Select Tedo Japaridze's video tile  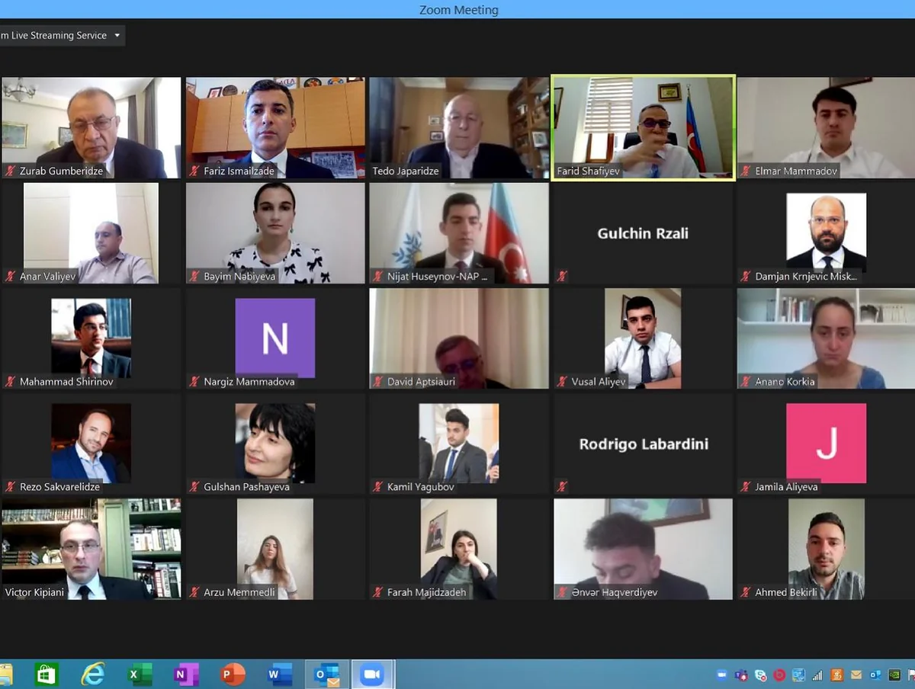coord(459,127)
